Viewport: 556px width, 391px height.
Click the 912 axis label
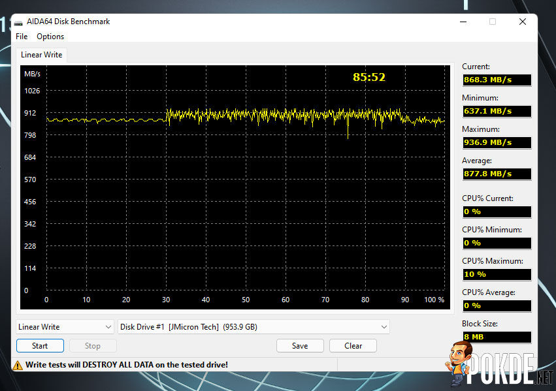pyautogui.click(x=30, y=113)
